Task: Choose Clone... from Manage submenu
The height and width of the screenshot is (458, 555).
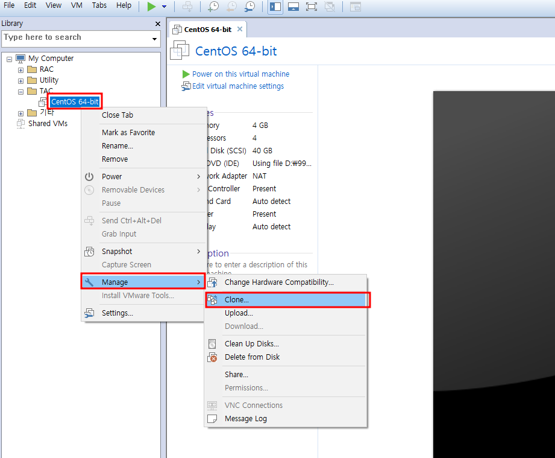Action: click(286, 299)
